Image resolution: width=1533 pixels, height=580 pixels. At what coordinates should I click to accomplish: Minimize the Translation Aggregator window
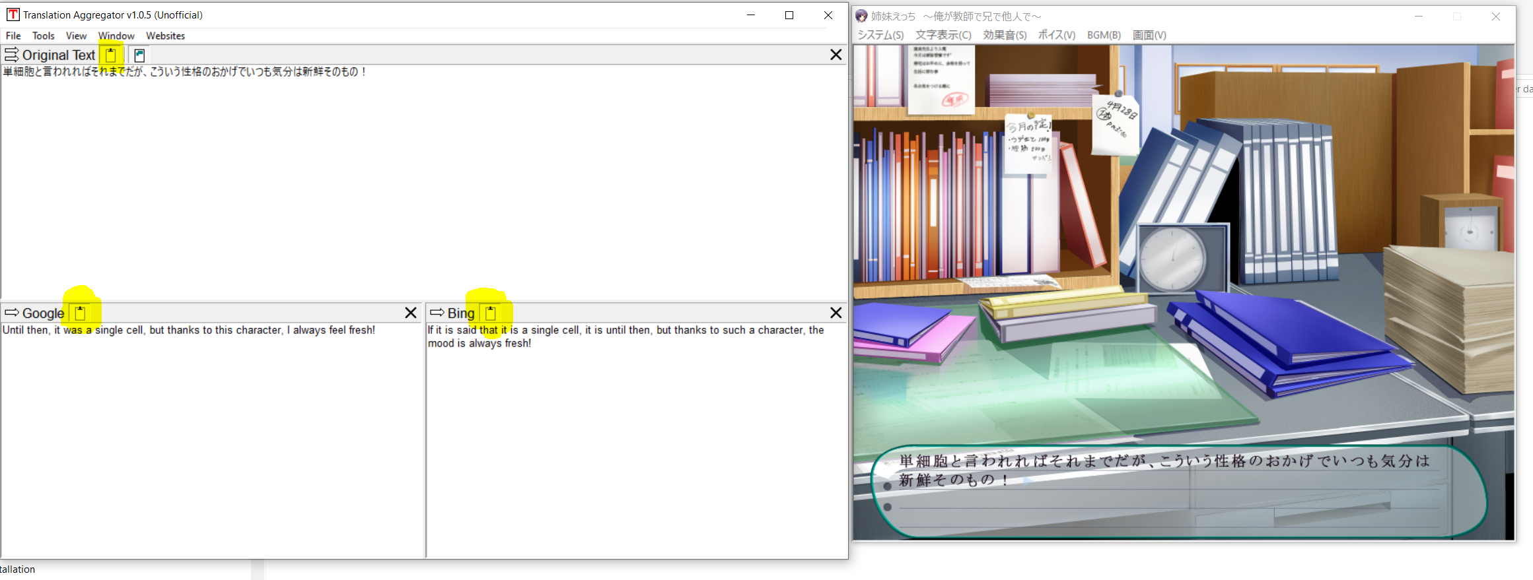[751, 15]
